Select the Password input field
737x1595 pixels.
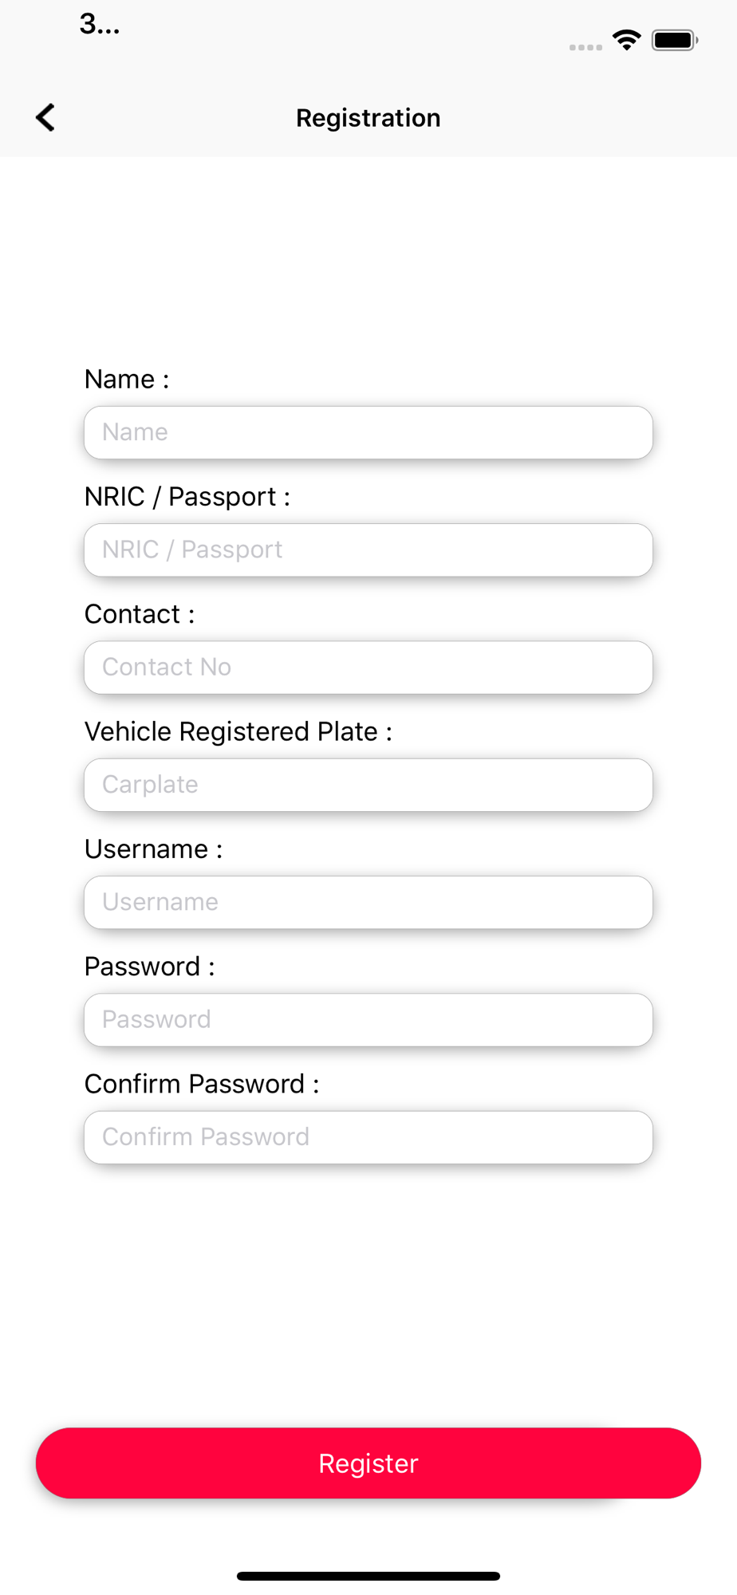coord(368,1019)
